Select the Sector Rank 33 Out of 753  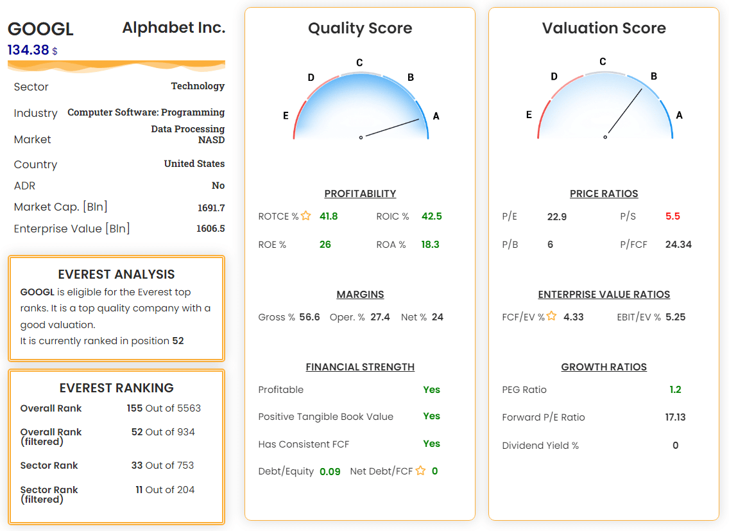(162, 466)
